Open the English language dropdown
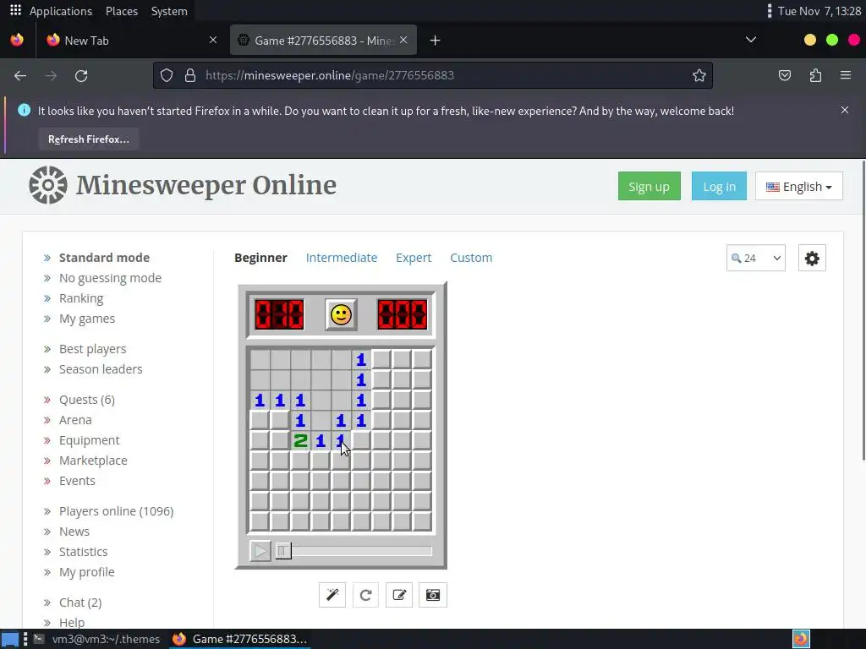Viewport: 866px width, 649px height. point(798,187)
